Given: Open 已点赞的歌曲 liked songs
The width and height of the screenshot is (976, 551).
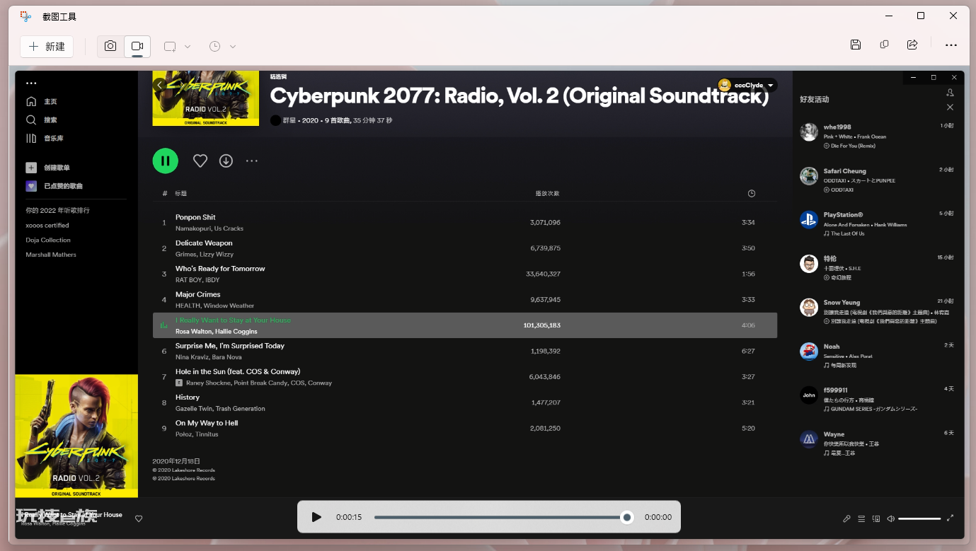Looking at the screenshot, I should coord(54,186).
